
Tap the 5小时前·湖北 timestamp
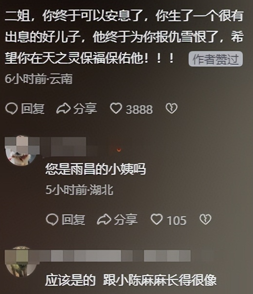79,190
